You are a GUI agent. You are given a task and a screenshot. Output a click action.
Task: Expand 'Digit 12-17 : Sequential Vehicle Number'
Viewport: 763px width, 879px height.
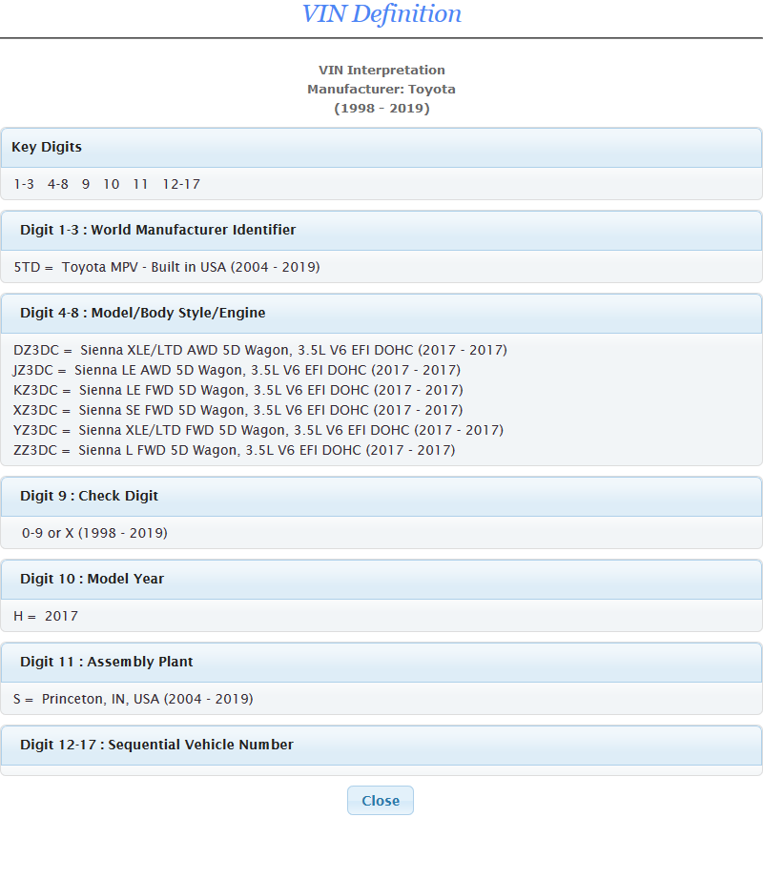pos(381,746)
